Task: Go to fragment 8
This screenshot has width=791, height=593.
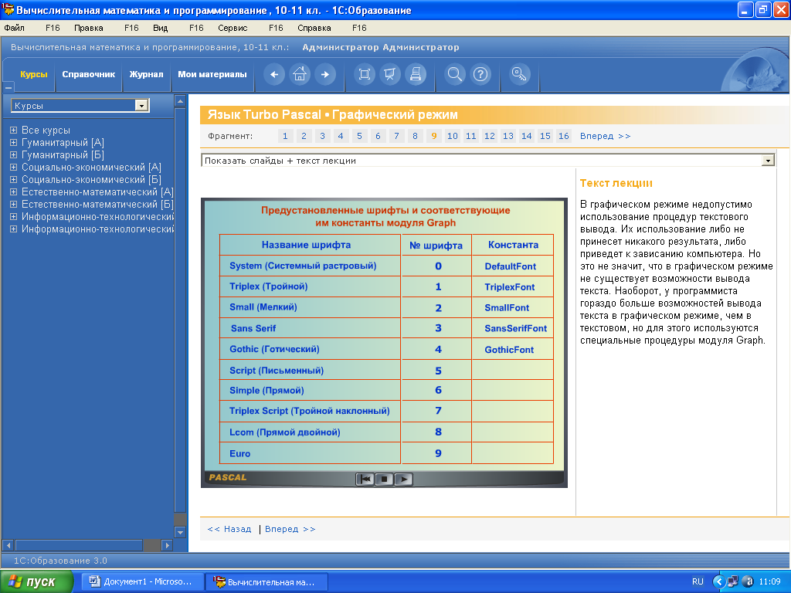Action: pos(415,136)
